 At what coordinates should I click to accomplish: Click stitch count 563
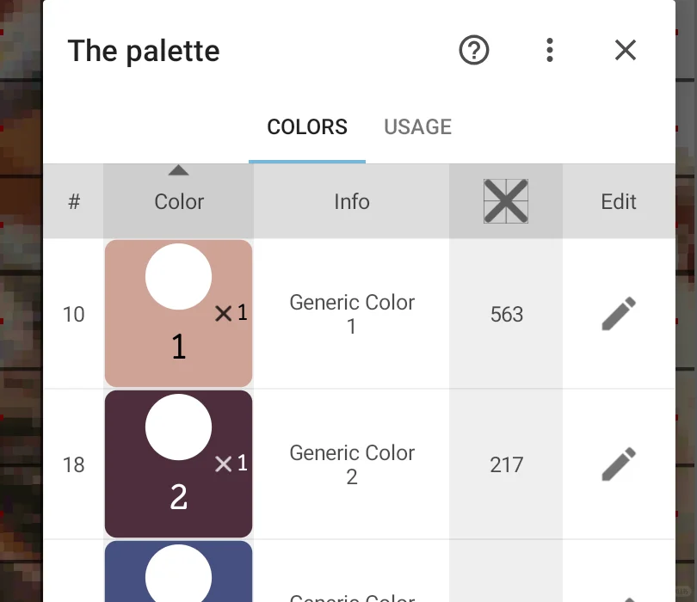506,314
